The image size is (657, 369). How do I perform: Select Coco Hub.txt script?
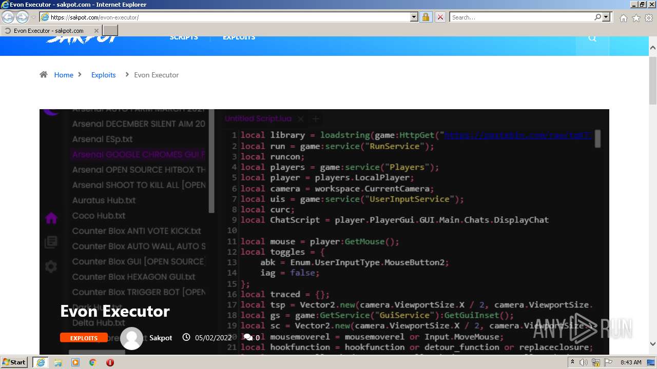(99, 216)
